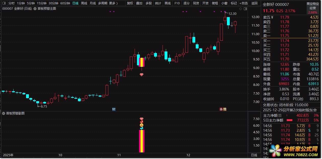Click the 买一 price 11.74 row
322x159 pixels.
[291, 41]
